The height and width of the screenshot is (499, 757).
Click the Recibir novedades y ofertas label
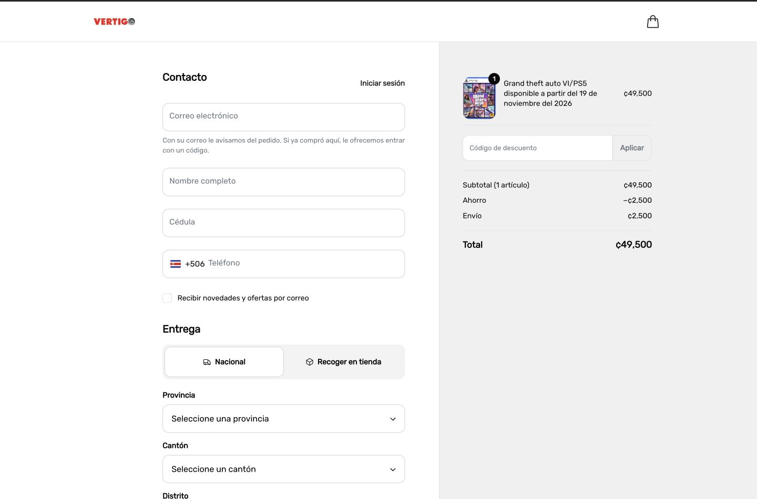(x=243, y=298)
